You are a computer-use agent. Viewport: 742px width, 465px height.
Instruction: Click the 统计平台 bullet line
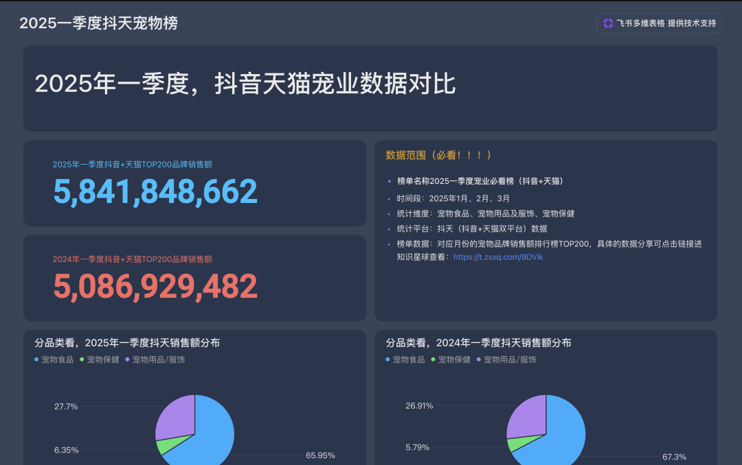click(x=472, y=228)
